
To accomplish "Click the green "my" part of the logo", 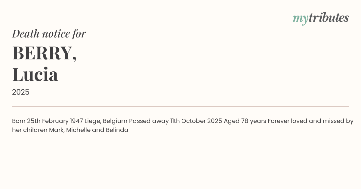I will 300,19.
